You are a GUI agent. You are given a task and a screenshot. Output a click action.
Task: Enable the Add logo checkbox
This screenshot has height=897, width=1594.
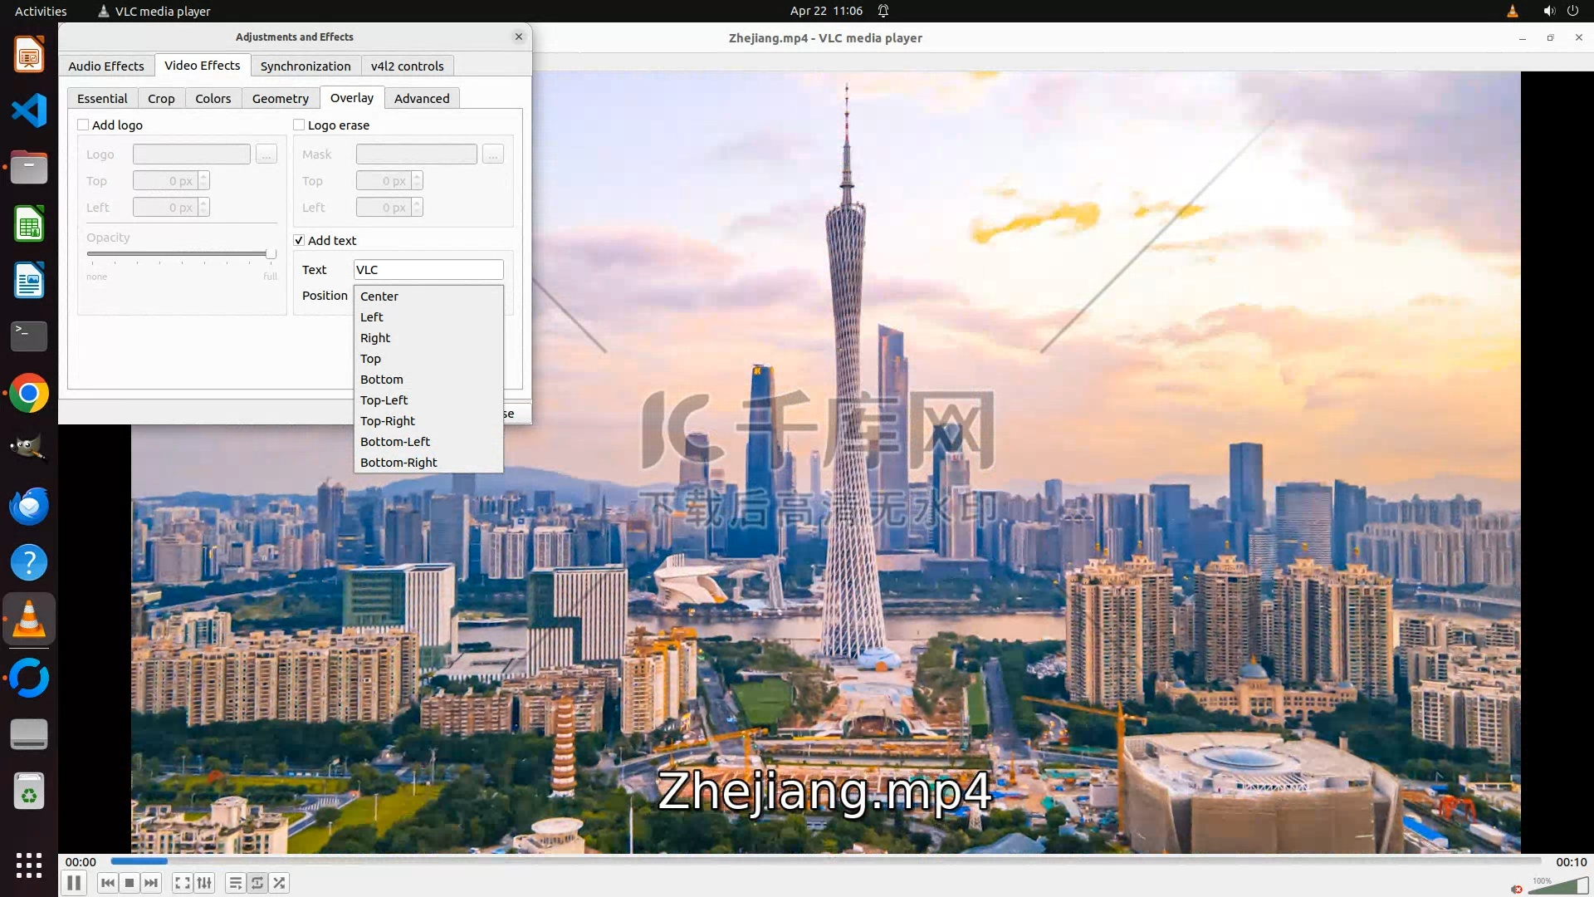(83, 125)
